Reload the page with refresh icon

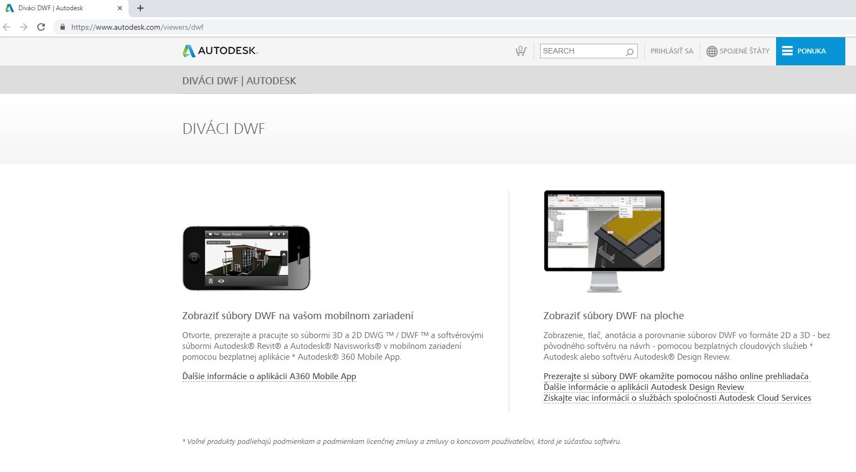(41, 27)
